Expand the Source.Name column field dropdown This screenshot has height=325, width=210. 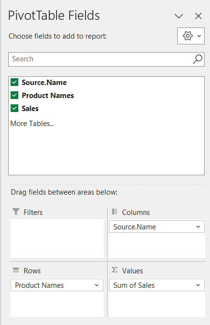point(198,227)
